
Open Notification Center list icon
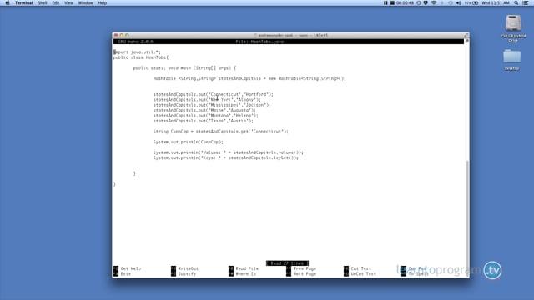(526, 3)
